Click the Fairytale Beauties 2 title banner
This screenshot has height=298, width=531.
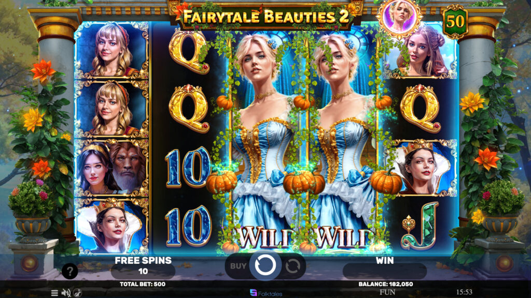pos(265,16)
